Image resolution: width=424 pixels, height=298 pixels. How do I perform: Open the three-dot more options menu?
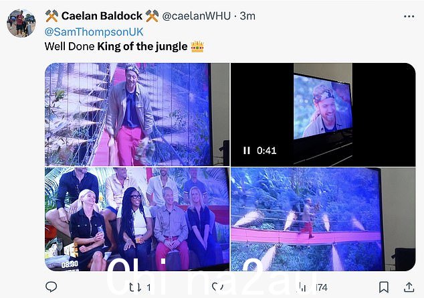[409, 17]
